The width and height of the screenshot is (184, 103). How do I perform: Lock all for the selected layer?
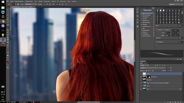coord(153,71)
